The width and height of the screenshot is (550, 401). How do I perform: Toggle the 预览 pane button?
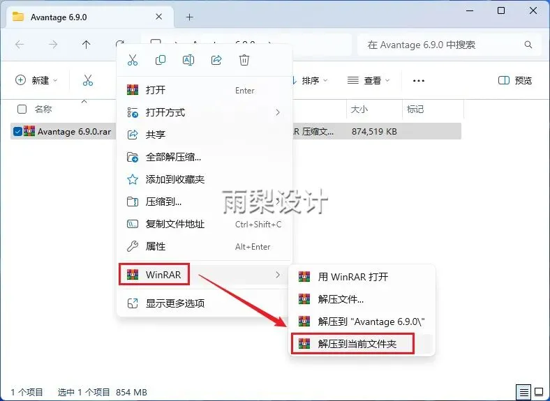(x=515, y=81)
